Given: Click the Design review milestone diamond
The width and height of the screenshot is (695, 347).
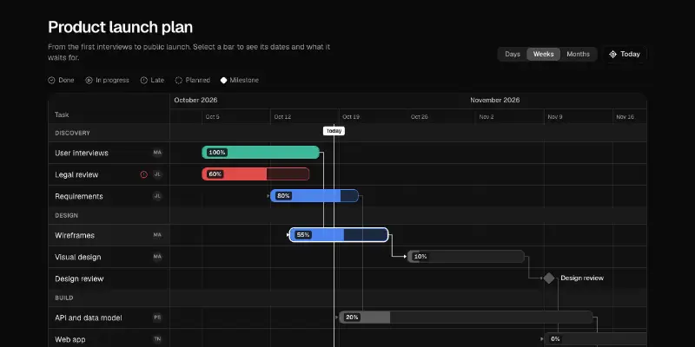Looking at the screenshot, I should pos(549,278).
